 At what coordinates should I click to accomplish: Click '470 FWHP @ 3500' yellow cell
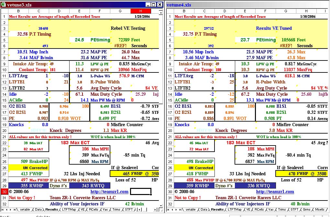(302, 174)
